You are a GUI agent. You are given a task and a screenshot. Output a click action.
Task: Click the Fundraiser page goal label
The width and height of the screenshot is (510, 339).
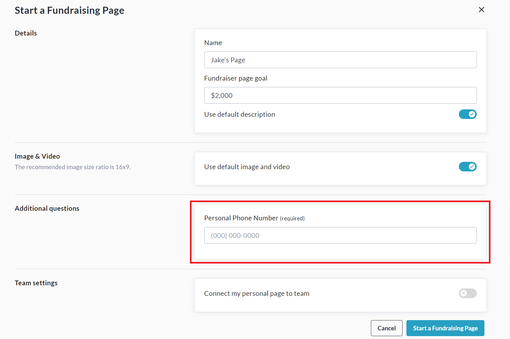click(236, 78)
